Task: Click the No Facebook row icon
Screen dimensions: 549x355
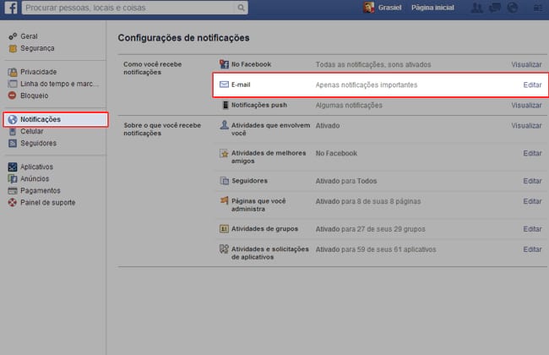Action: 224,64
